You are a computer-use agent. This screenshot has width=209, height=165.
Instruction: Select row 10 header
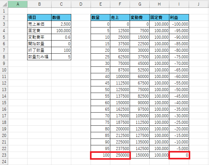4,70
